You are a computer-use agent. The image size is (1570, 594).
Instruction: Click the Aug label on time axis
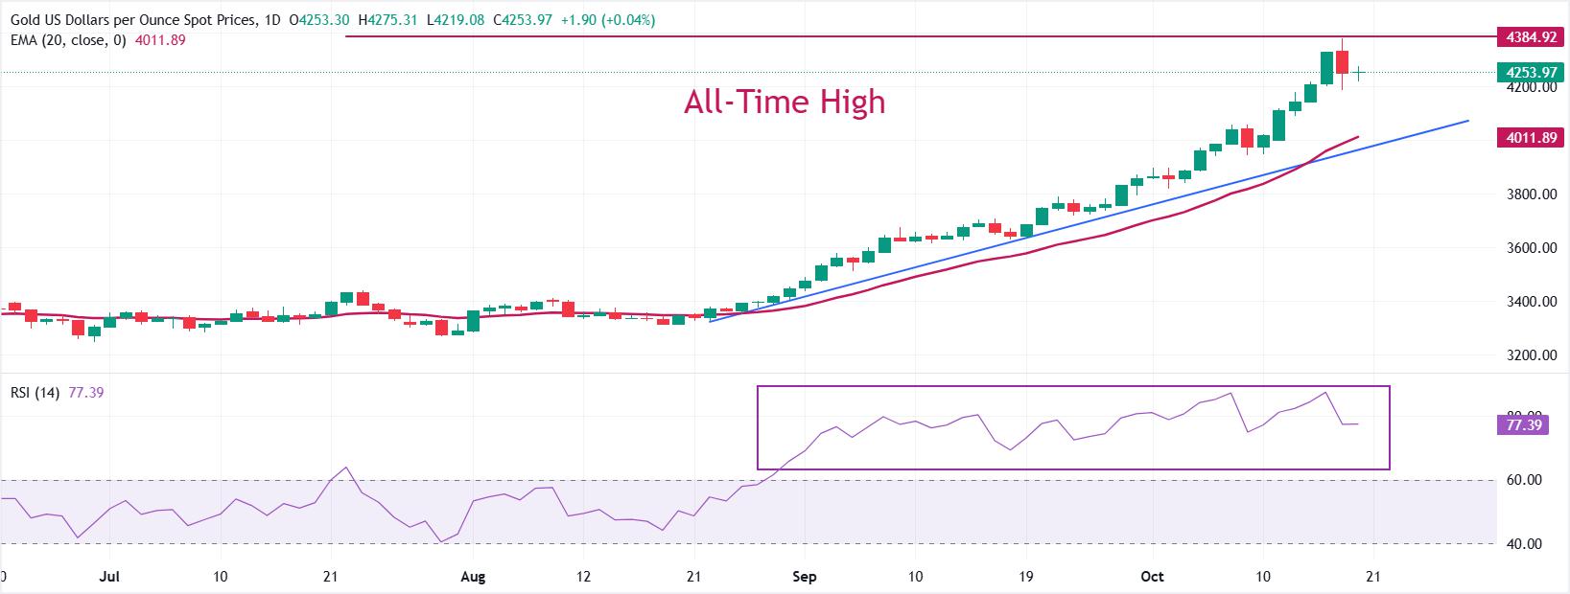[x=473, y=577]
